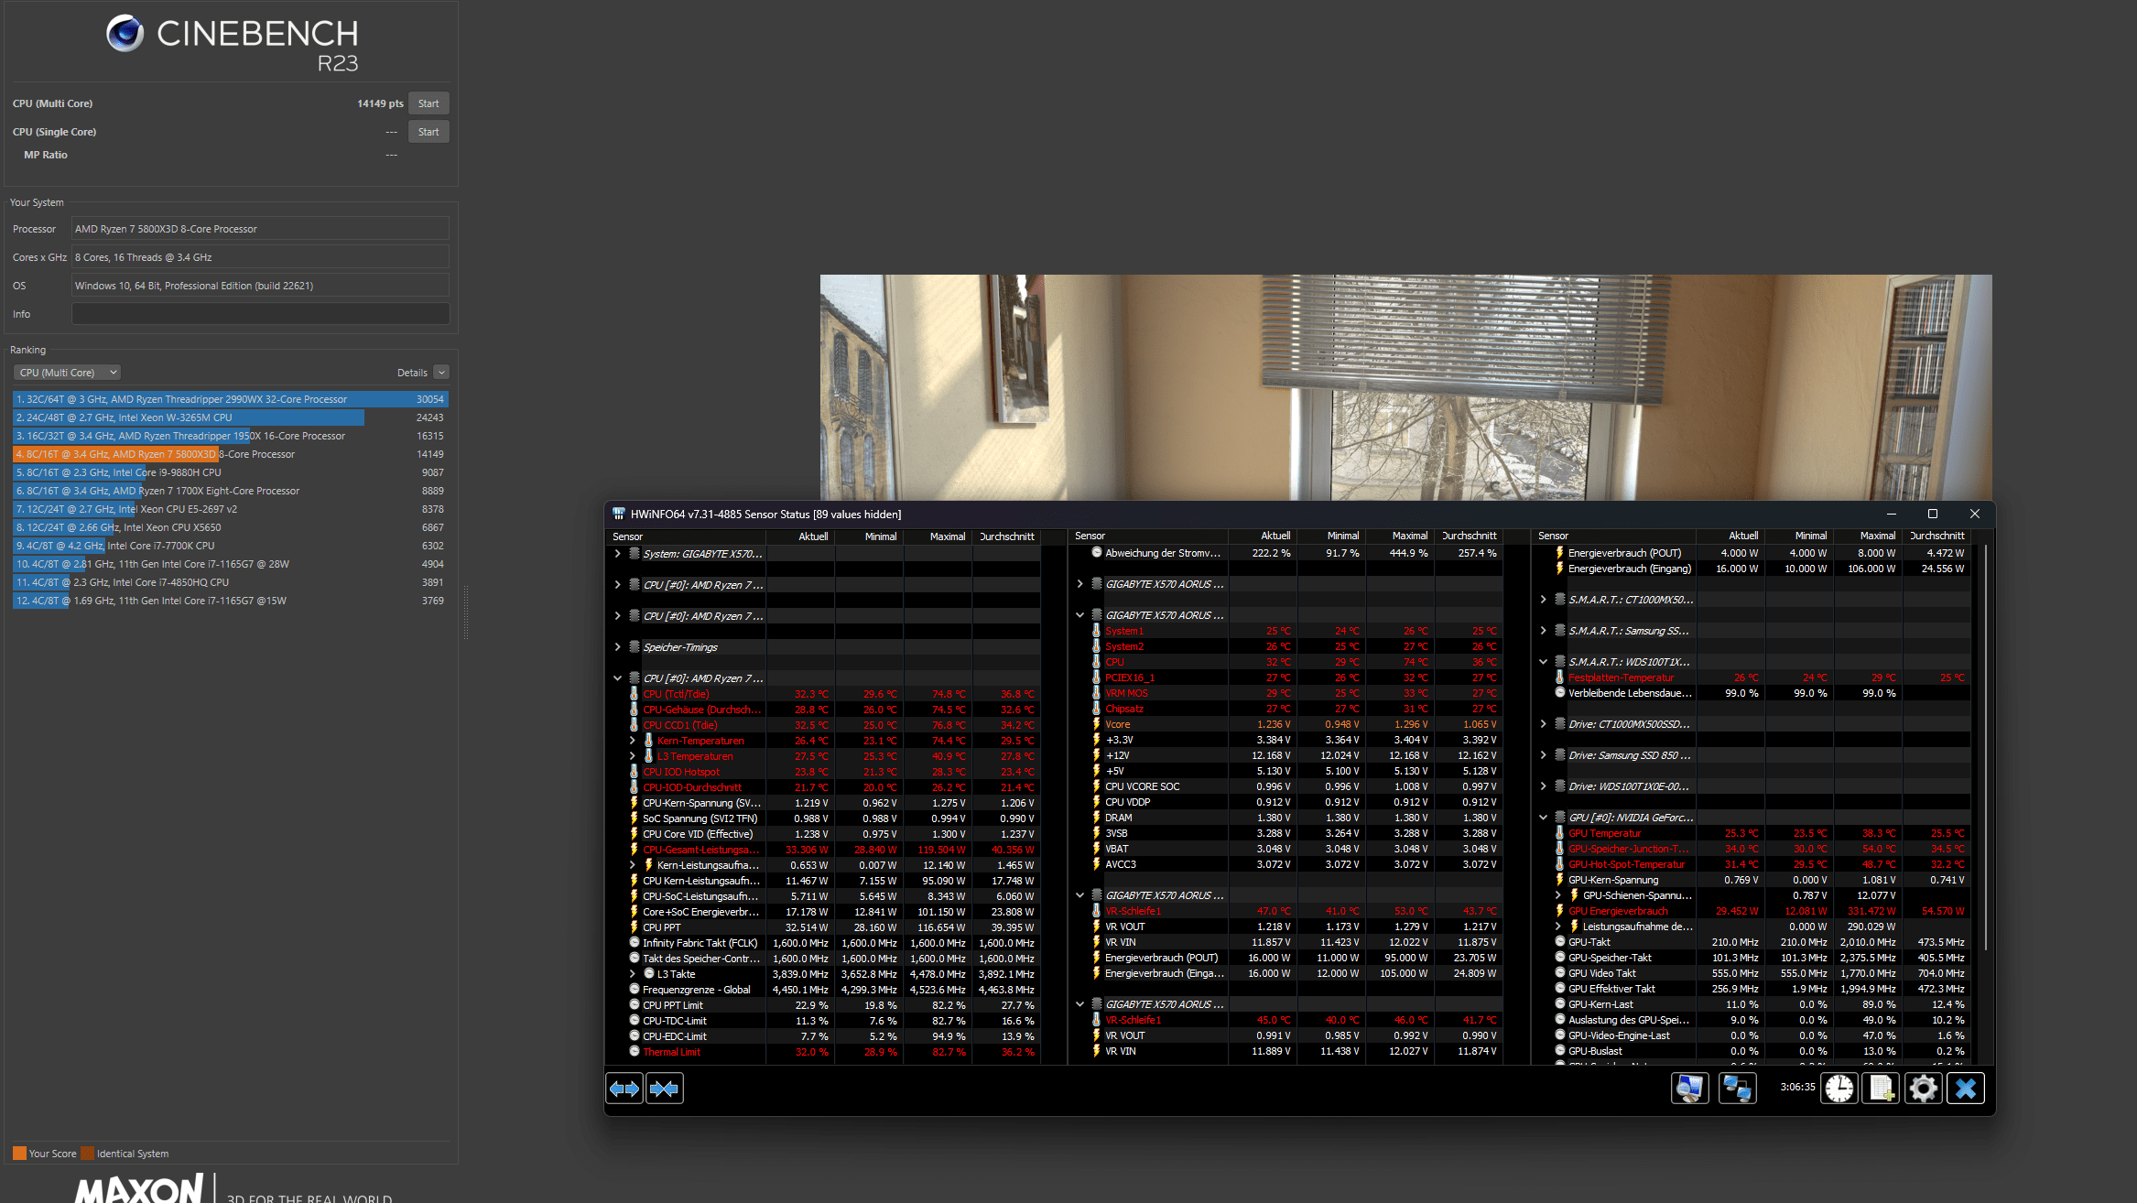2137x1203 pixels.
Task: Reset the sensor clock timer icon
Action: click(1839, 1089)
